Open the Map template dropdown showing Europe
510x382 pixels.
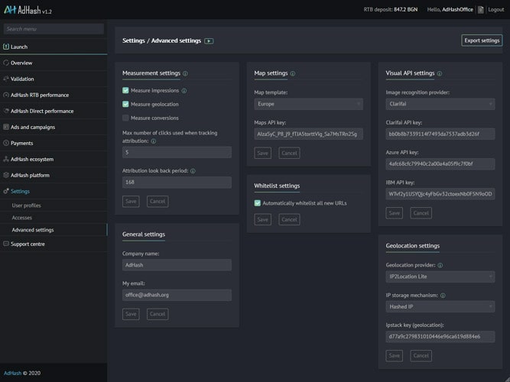[308, 104]
